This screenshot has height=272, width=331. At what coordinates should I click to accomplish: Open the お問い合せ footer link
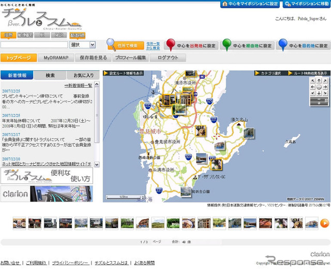coord(10,263)
